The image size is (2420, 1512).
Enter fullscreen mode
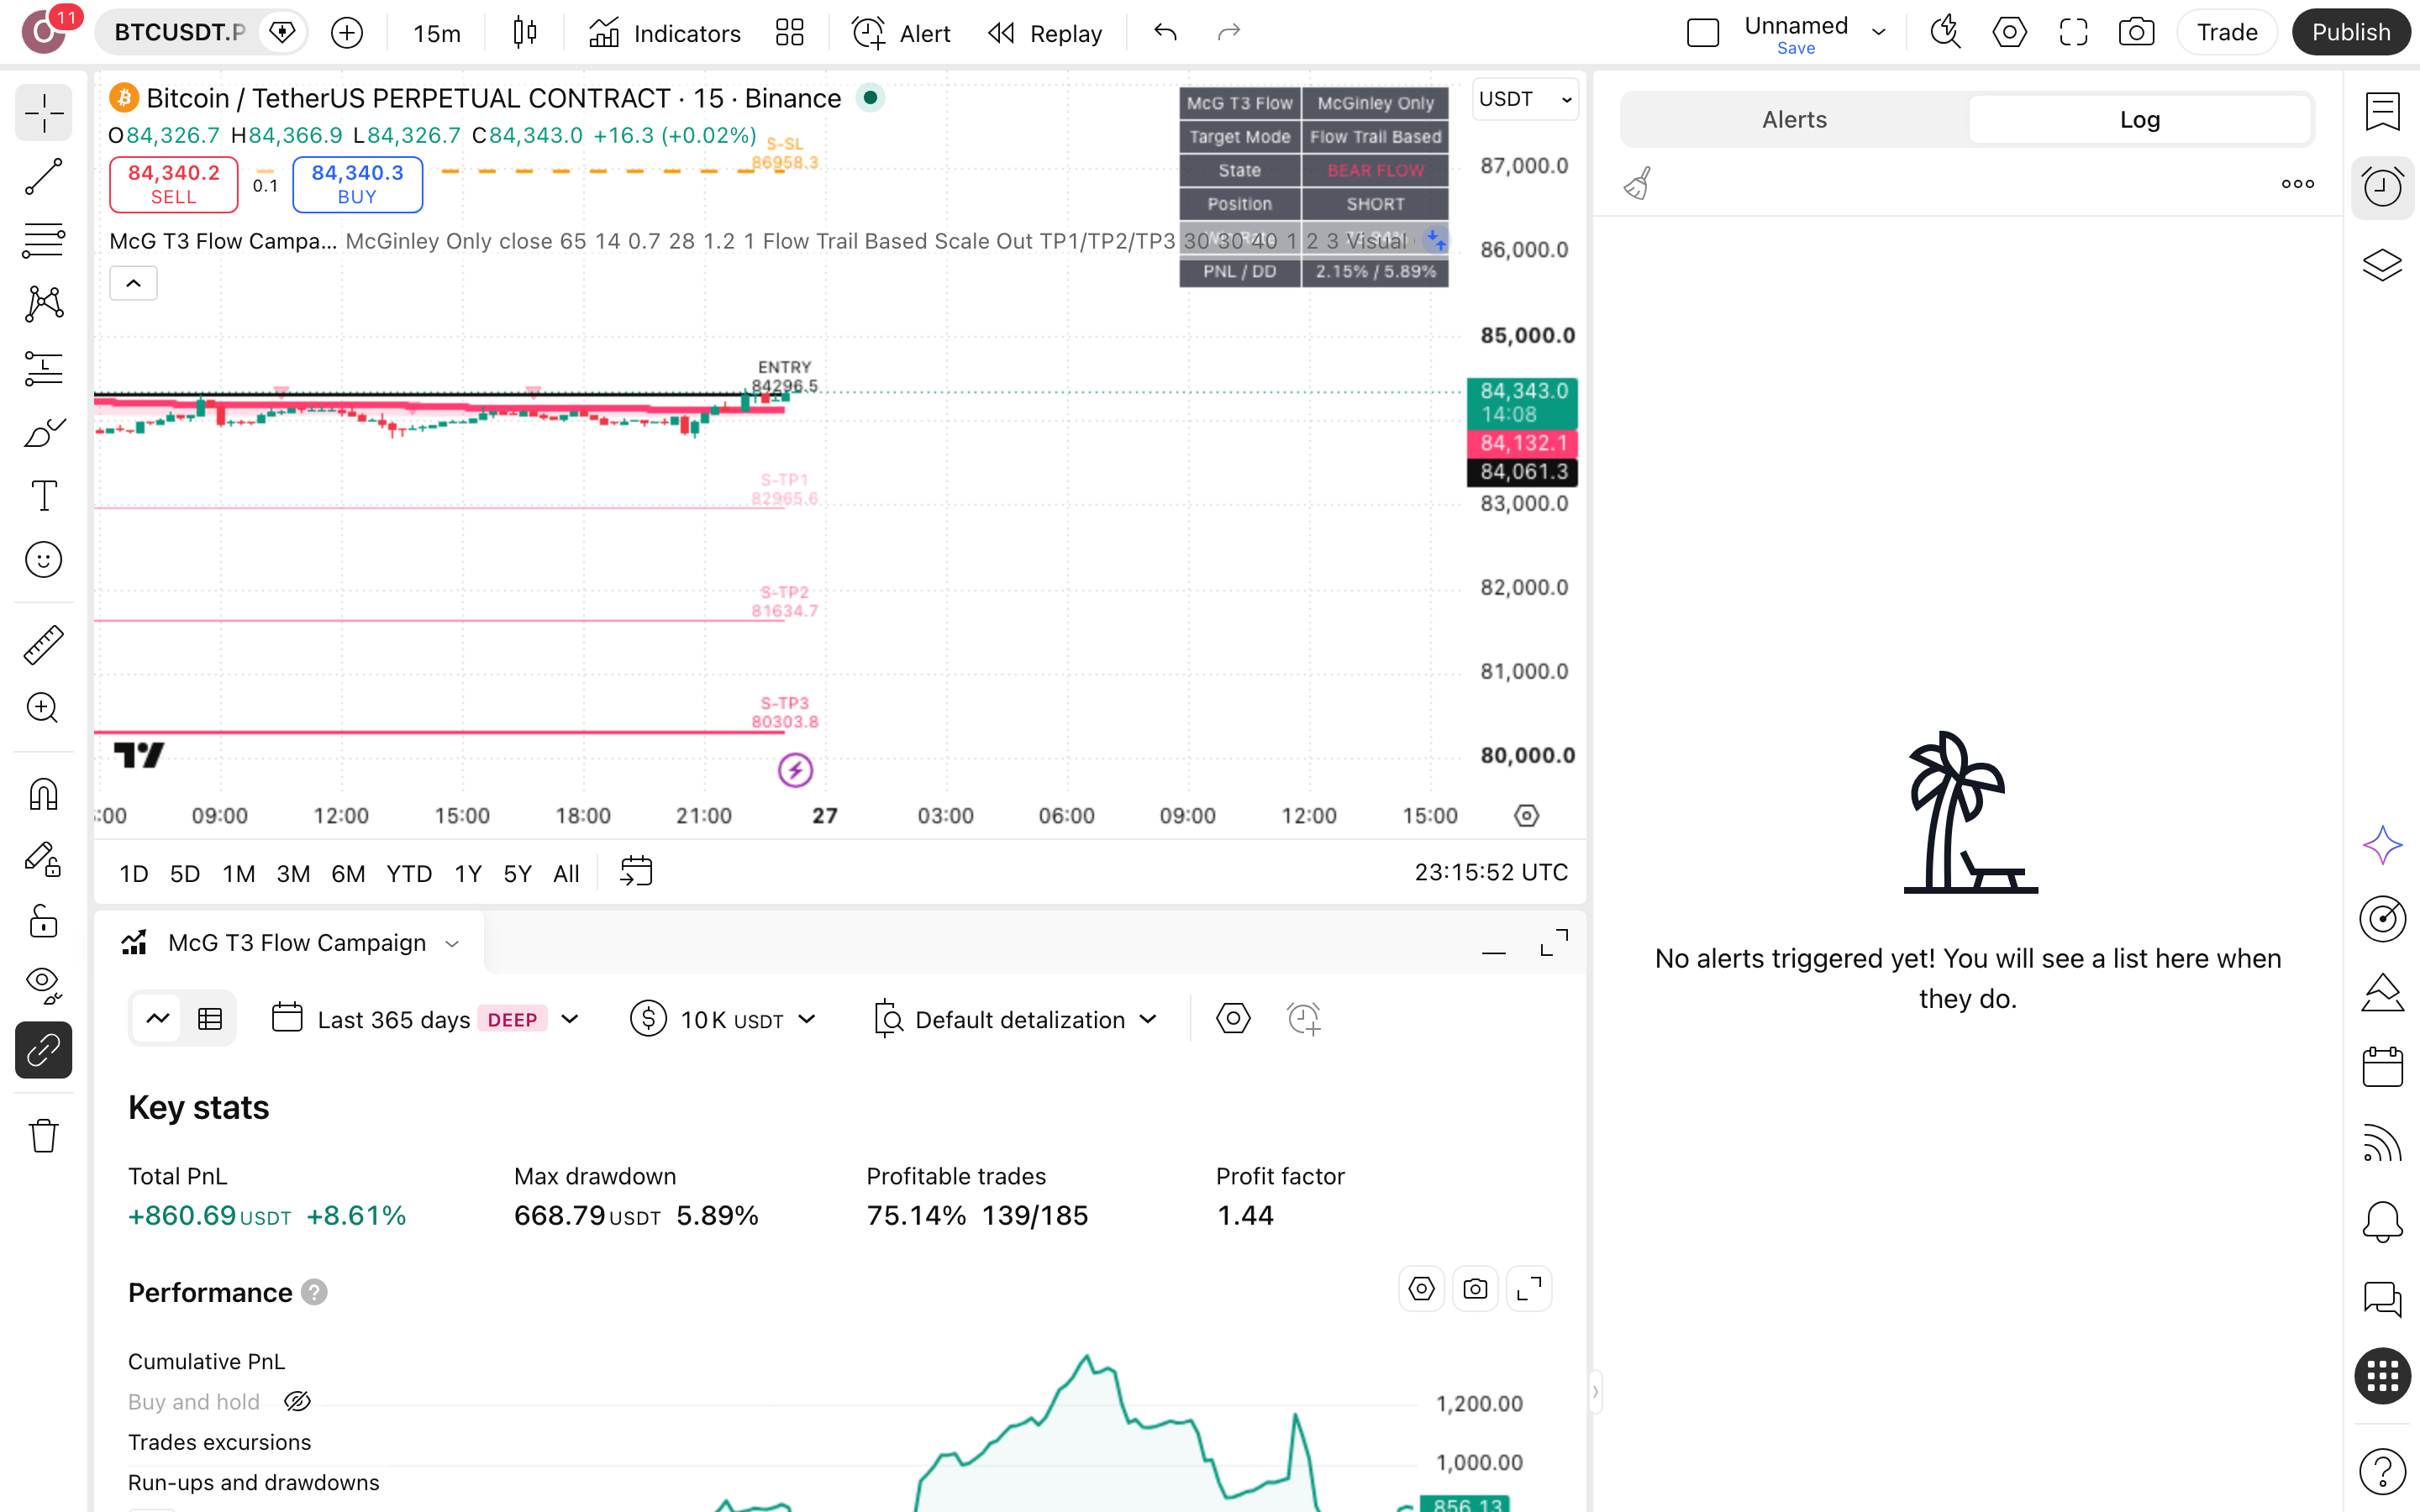(x=2073, y=33)
